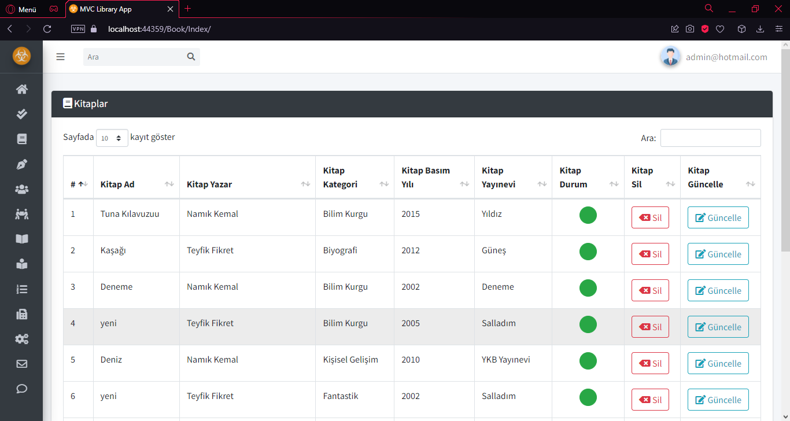Click status circle for Tuna Kılavuzuu
This screenshot has width=790, height=421.
pos(588,215)
